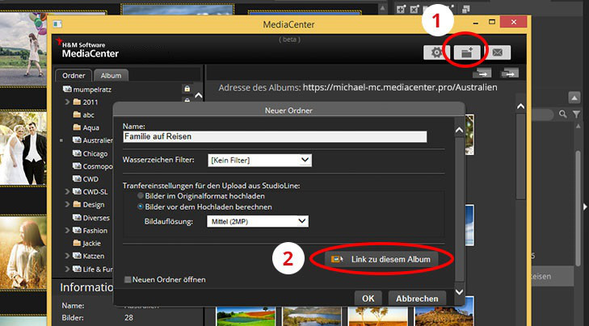The width and height of the screenshot is (589, 326).
Task: Click the Name field 'Familie auf Reisen'
Action: 275,137
